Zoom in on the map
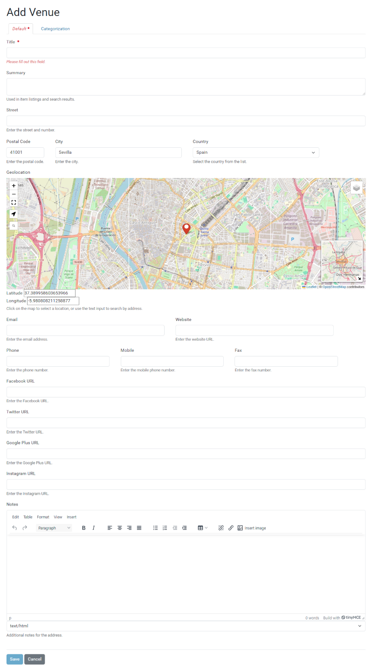 14,185
